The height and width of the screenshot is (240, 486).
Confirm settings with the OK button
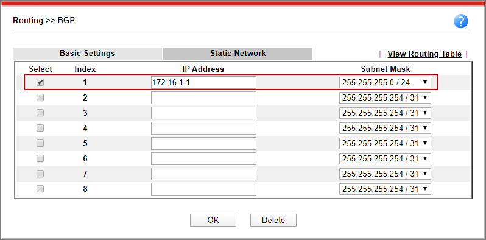coord(213,220)
